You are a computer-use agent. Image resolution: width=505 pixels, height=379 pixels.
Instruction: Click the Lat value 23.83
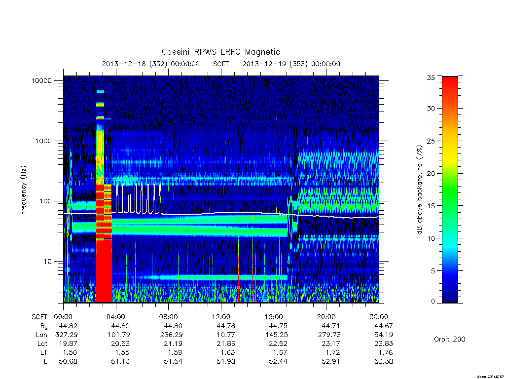(x=384, y=344)
